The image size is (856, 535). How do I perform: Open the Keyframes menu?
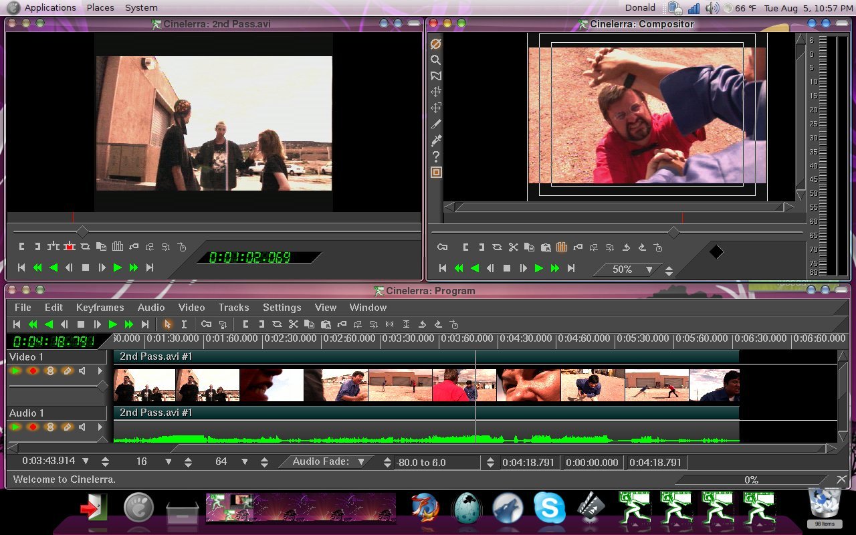(x=100, y=308)
